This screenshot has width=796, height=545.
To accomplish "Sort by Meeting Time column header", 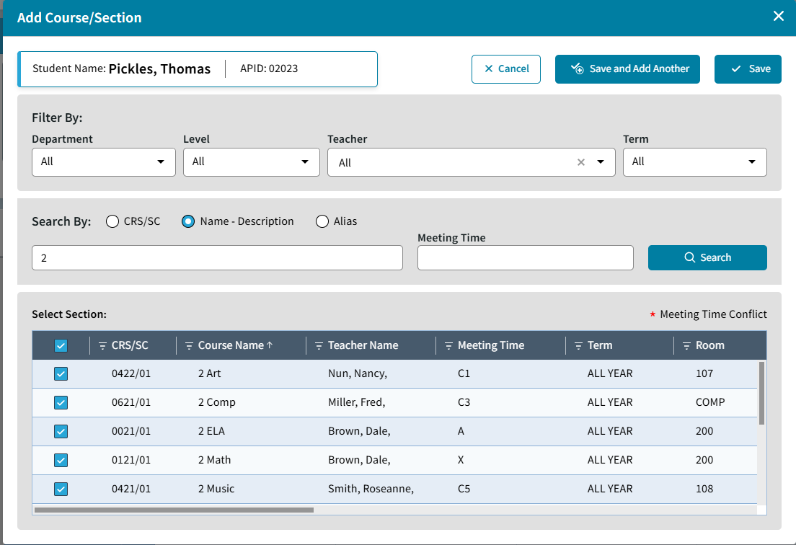I will tap(491, 345).
